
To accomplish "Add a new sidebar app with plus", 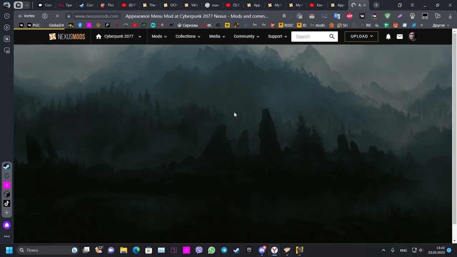I will pyautogui.click(x=6, y=213).
